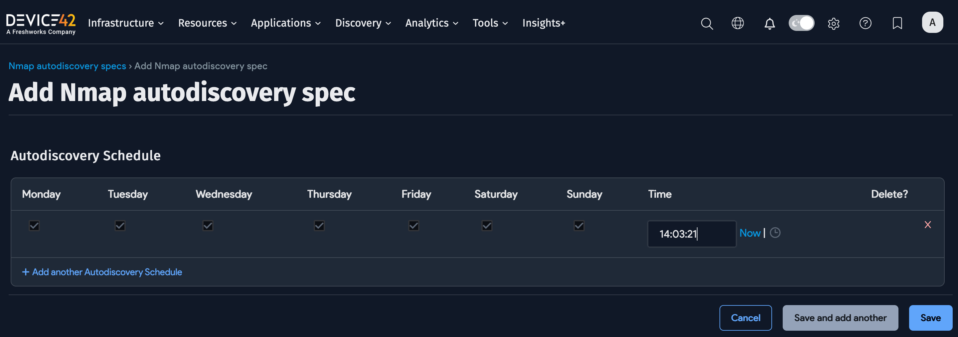The height and width of the screenshot is (337, 958).
Task: Open the notifications bell
Action: [x=769, y=23]
